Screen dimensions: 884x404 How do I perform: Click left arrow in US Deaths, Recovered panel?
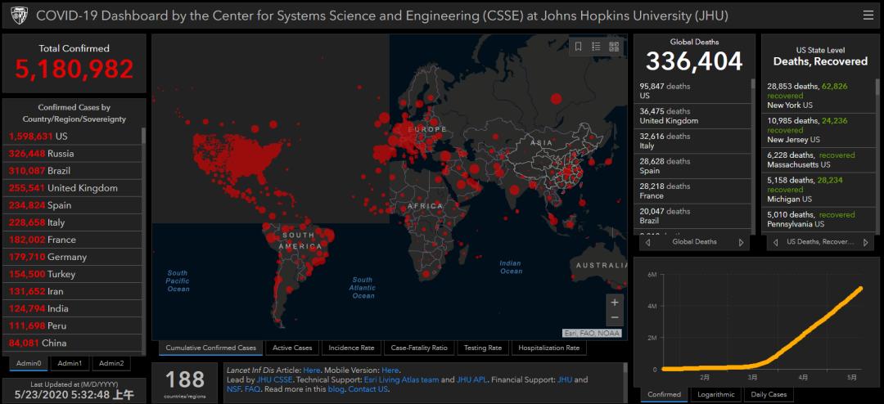(x=774, y=242)
